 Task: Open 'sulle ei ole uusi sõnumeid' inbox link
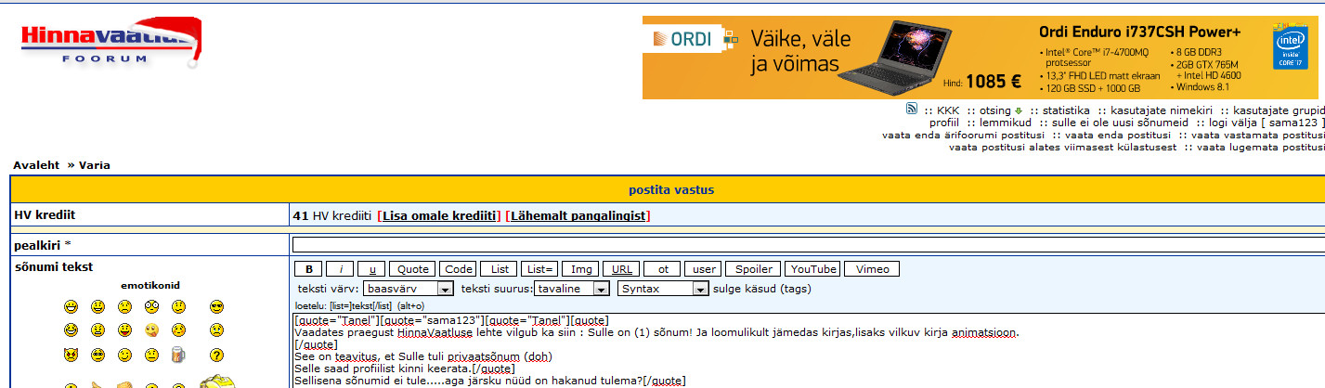pos(1120,123)
